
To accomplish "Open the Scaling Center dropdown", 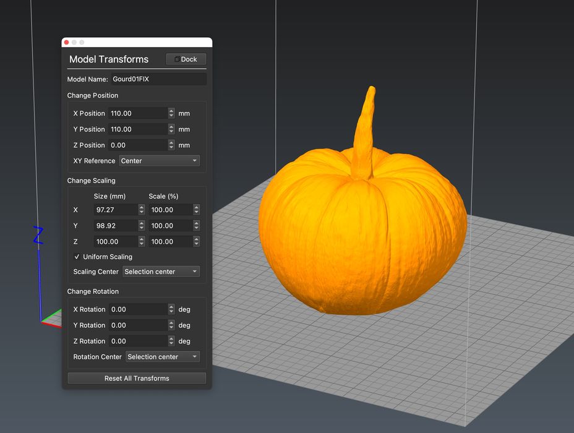I will (x=161, y=272).
